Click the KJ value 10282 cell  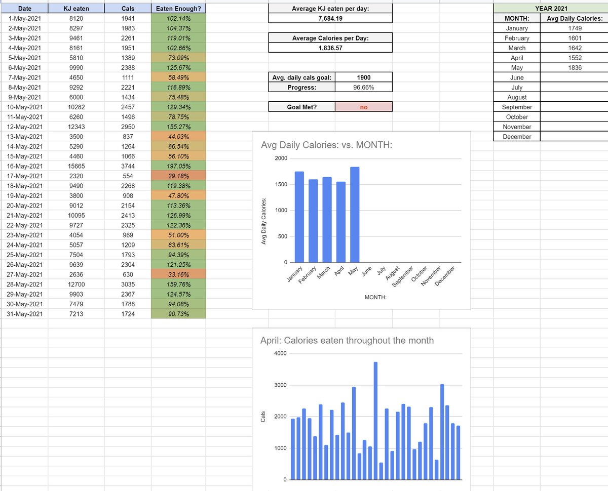point(76,107)
